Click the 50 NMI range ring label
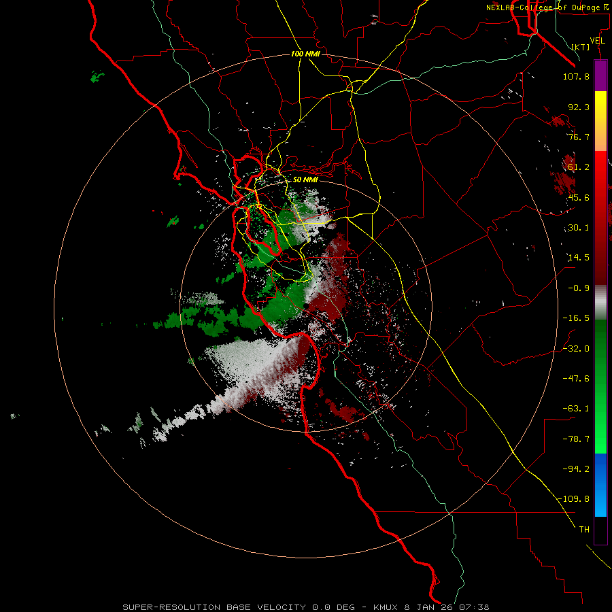The width and height of the screenshot is (612, 612). [x=305, y=180]
